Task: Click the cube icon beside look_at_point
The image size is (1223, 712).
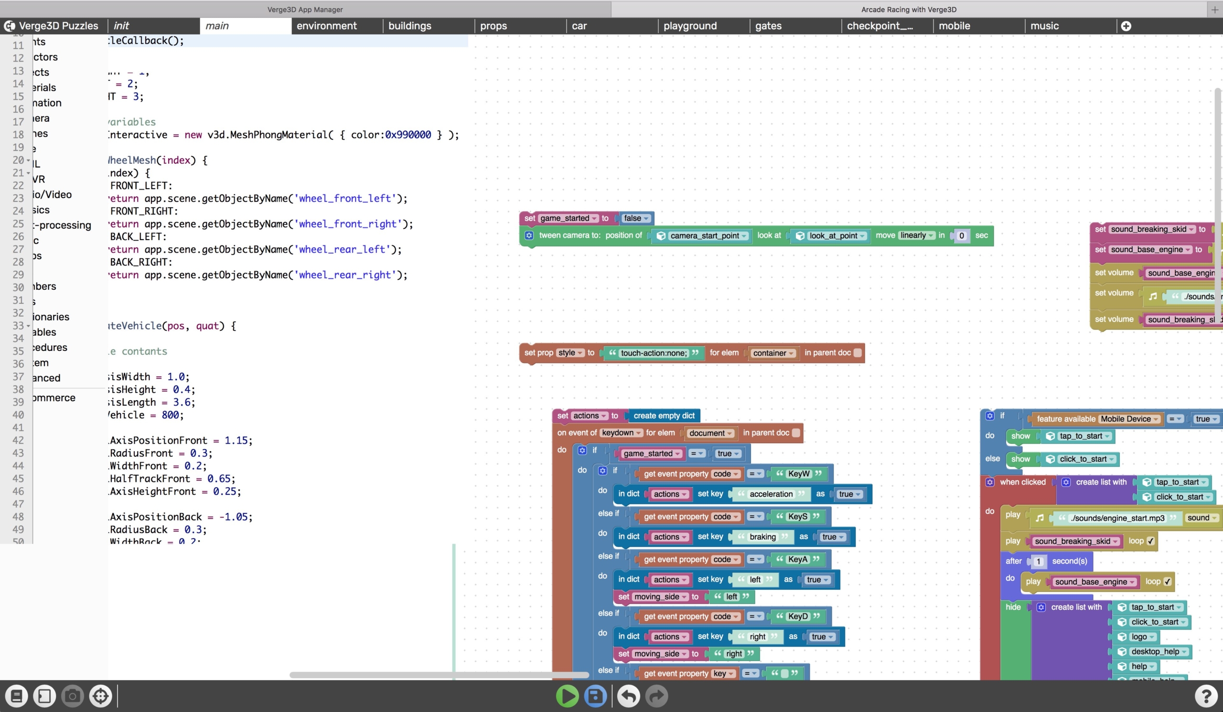Action: [x=800, y=236]
